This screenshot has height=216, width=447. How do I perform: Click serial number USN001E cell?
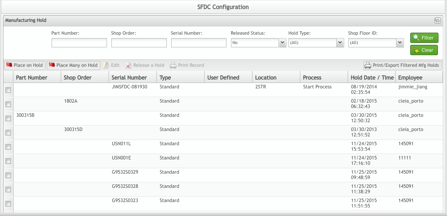point(121,158)
